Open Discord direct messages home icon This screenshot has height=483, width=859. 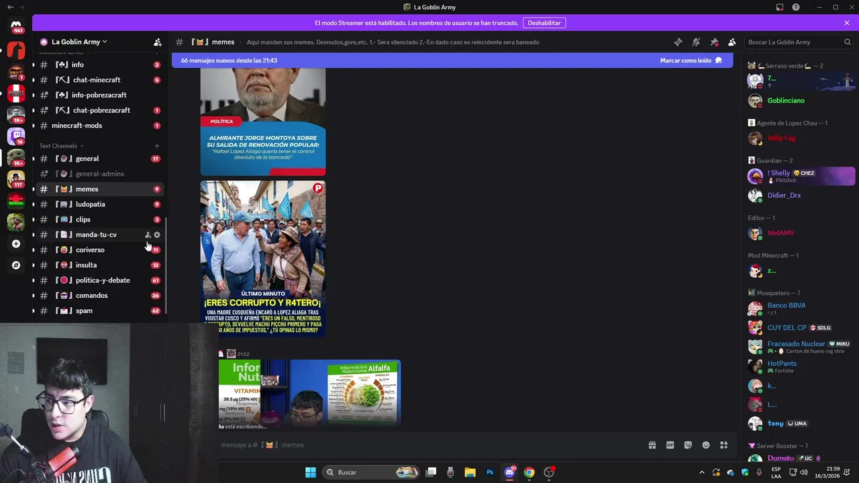pos(16,25)
